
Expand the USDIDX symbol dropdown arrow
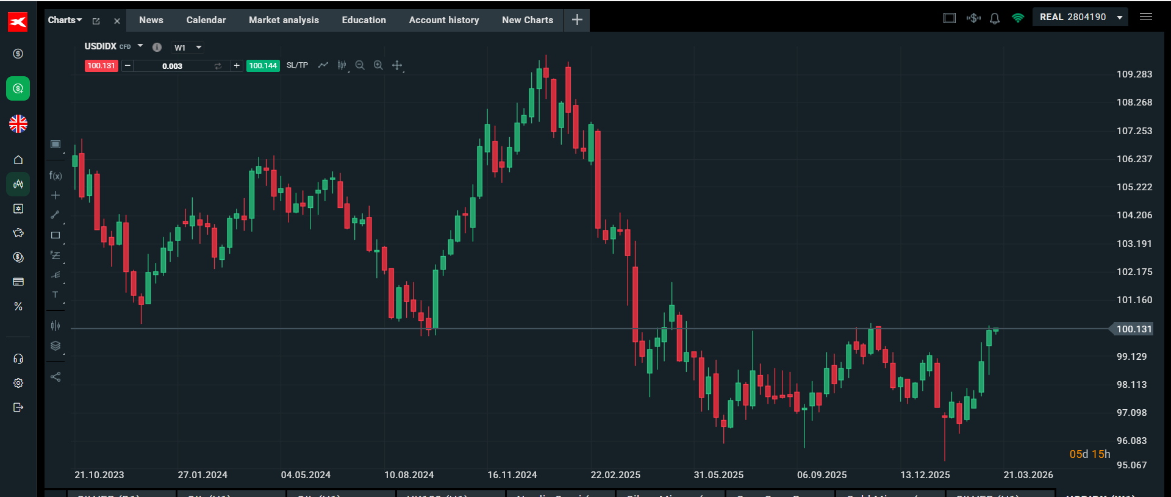pyautogui.click(x=140, y=46)
